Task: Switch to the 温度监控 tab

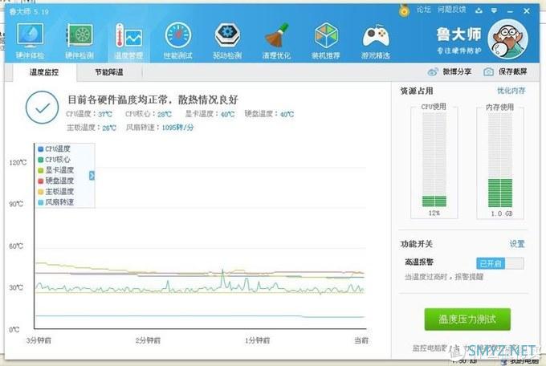Action: 44,72
